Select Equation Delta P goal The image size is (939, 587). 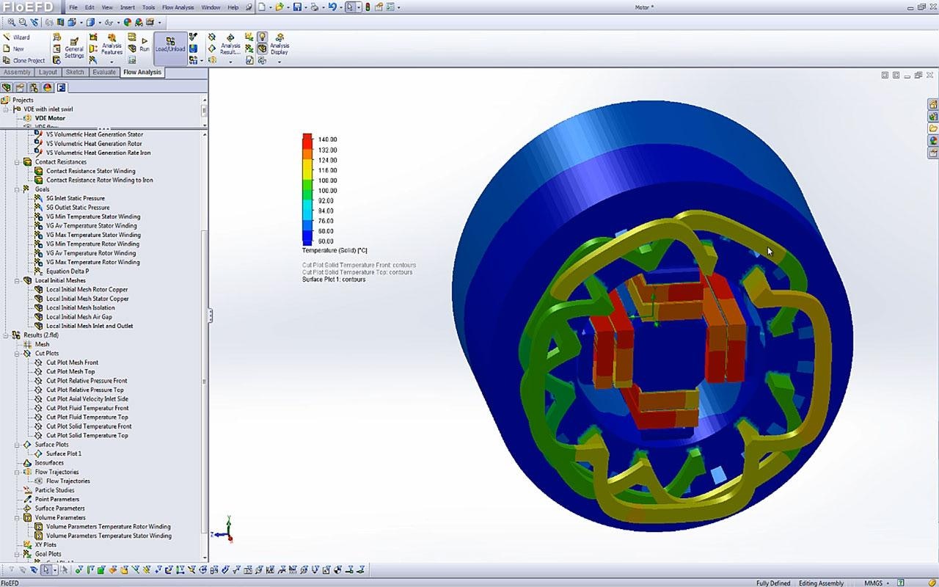[x=67, y=271]
